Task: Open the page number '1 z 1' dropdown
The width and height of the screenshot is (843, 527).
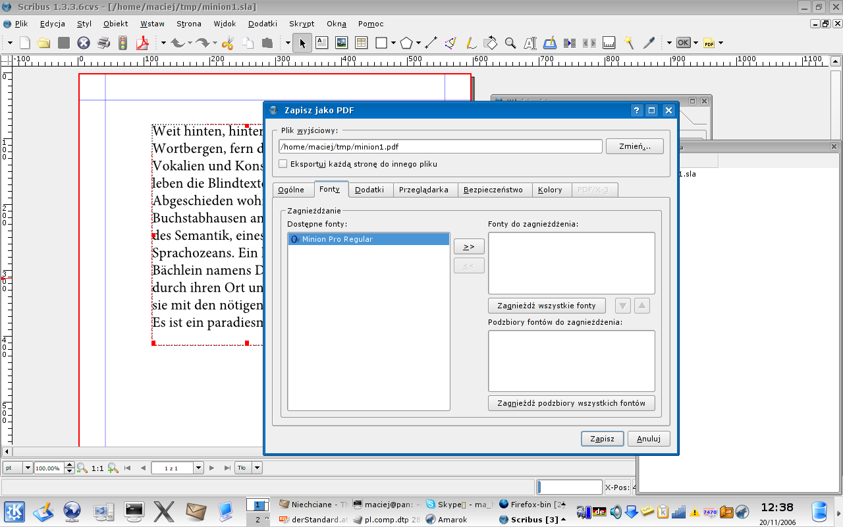Action: [198, 468]
